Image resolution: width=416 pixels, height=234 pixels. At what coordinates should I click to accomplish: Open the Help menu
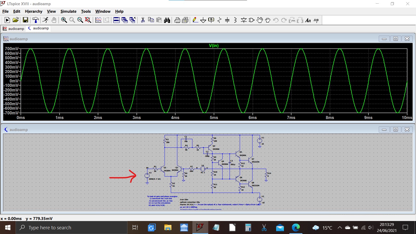(x=119, y=11)
